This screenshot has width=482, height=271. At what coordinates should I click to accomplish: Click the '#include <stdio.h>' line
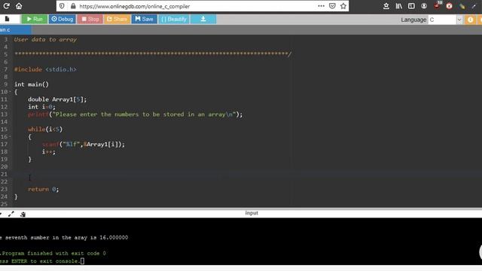pos(45,69)
